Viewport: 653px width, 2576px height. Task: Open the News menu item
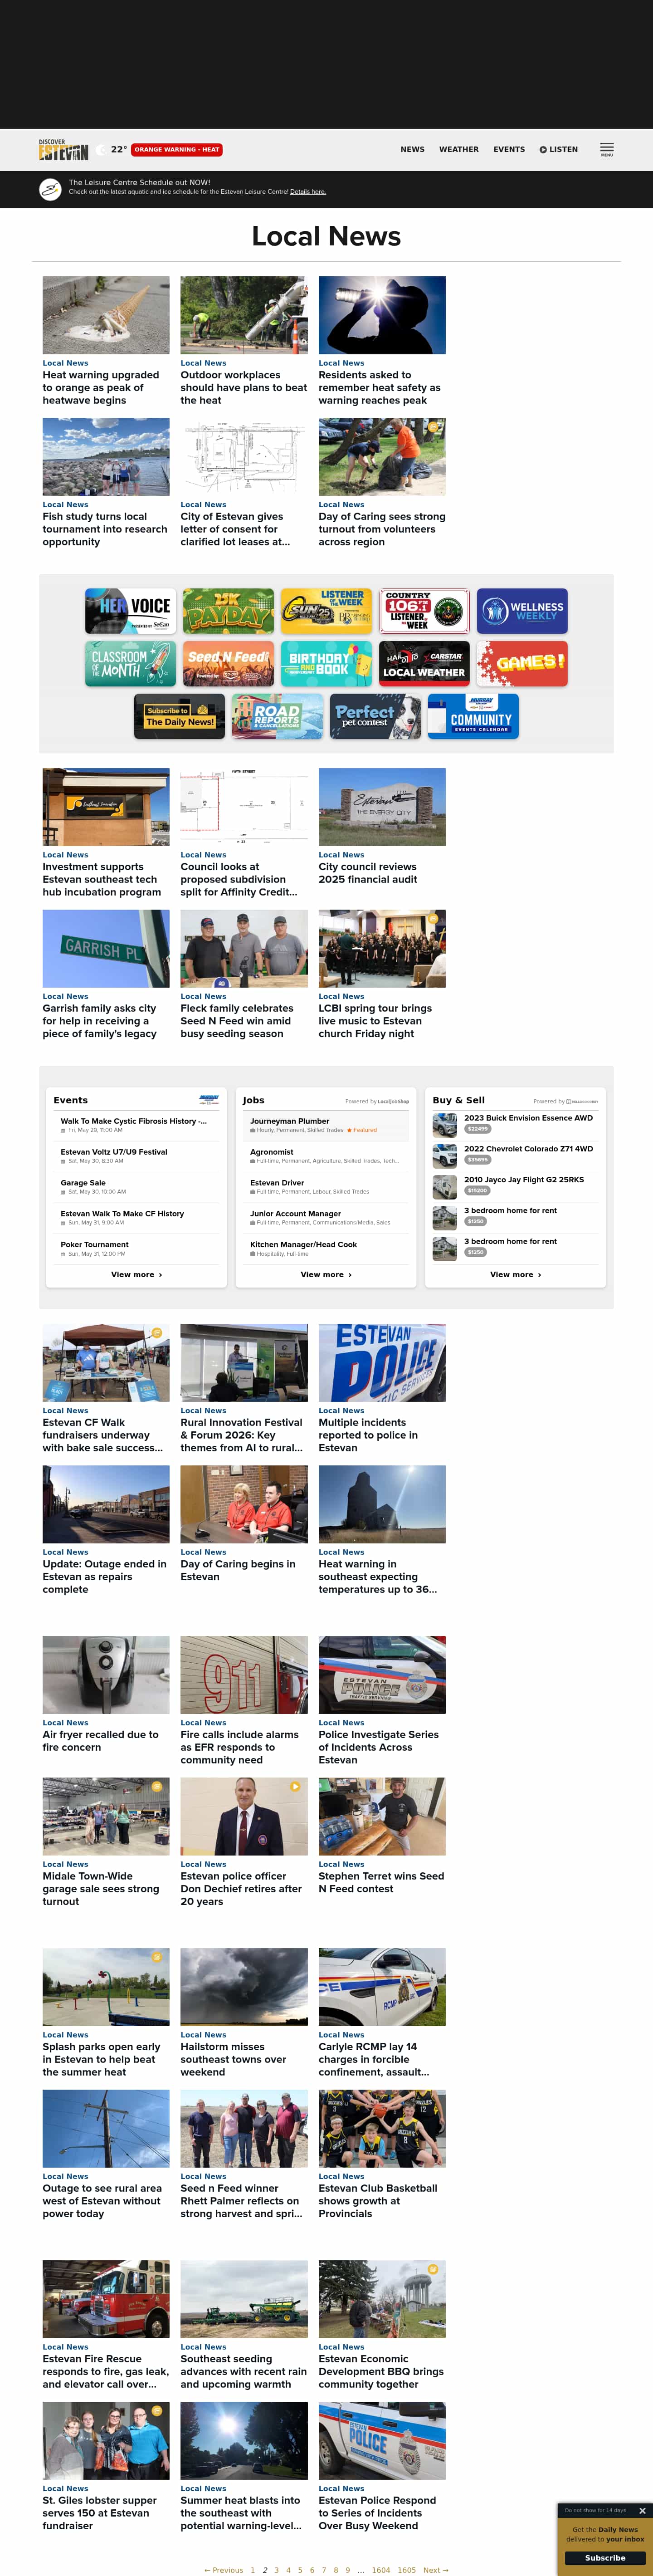point(412,150)
